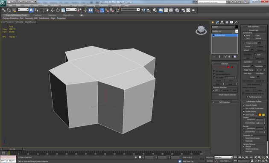This screenshot has width=269, height=163.
Task: Open the key filter Selected dropdown
Action: point(223,157)
